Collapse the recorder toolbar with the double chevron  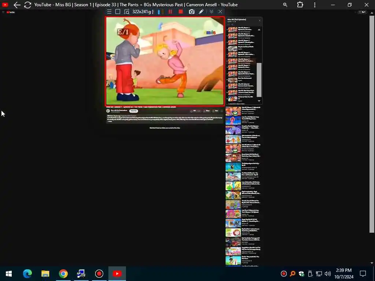pyautogui.click(x=211, y=12)
